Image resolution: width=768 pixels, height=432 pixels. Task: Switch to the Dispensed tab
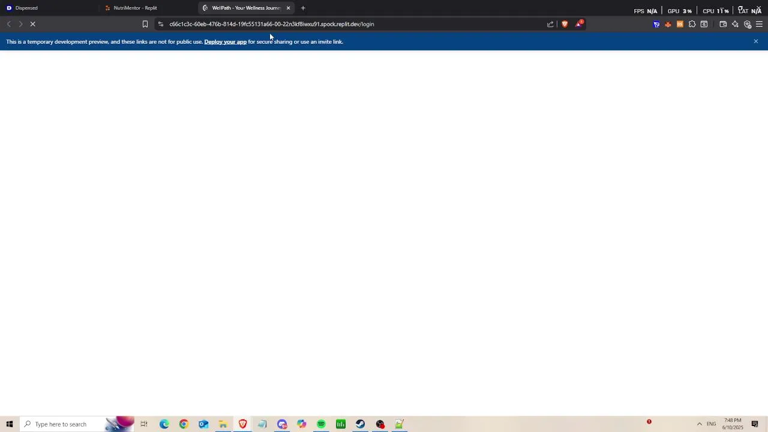(49, 8)
